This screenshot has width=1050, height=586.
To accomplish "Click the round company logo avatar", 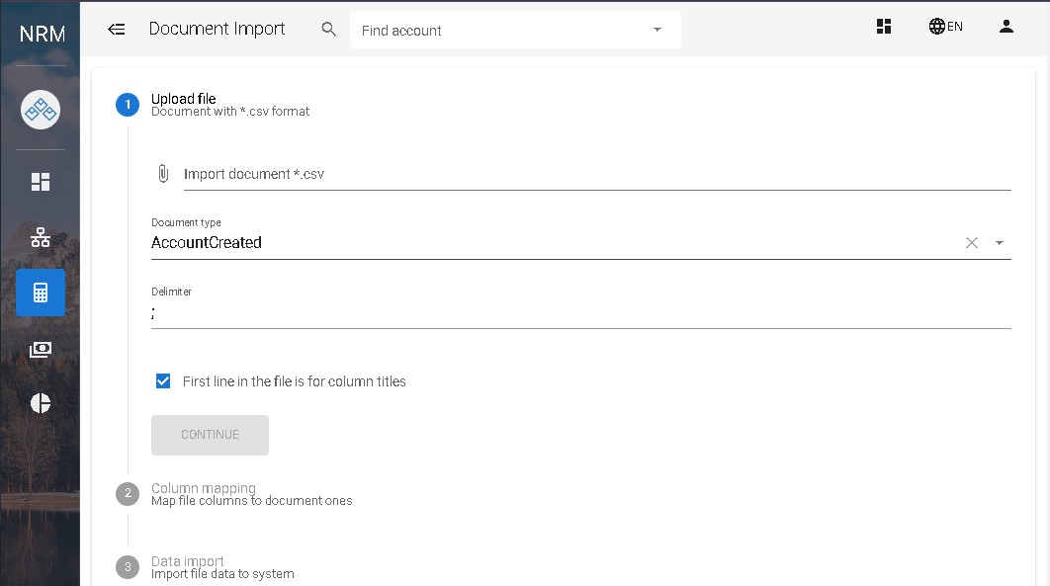I will pyautogui.click(x=41, y=110).
